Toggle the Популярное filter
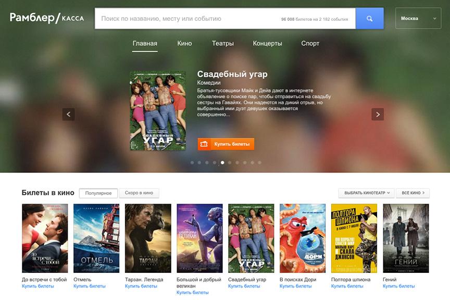 (98, 193)
